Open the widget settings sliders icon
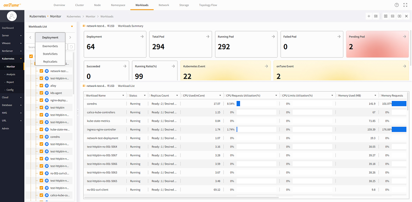The height and width of the screenshot is (202, 412). [x=376, y=16]
